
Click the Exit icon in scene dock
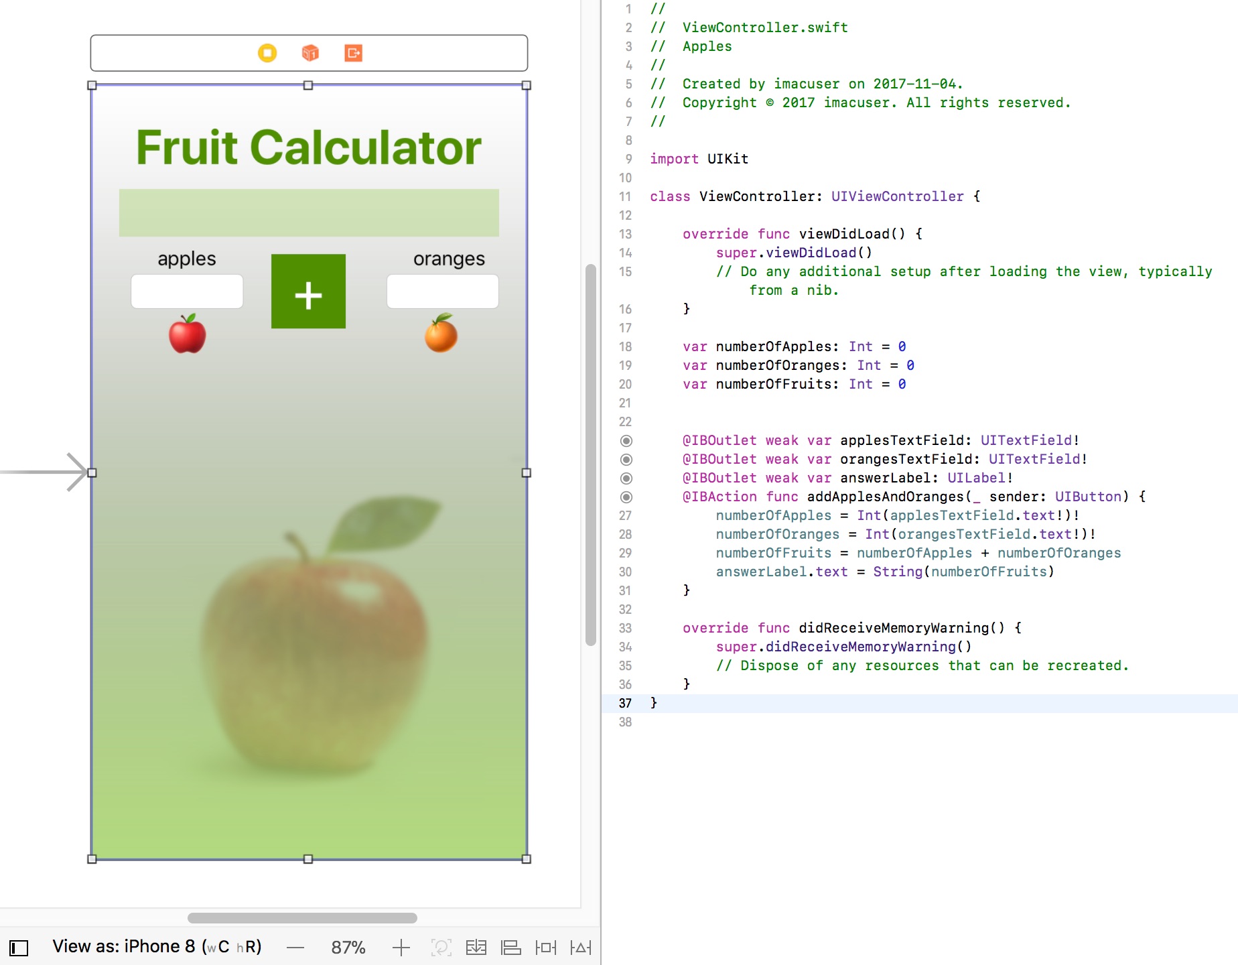click(353, 53)
